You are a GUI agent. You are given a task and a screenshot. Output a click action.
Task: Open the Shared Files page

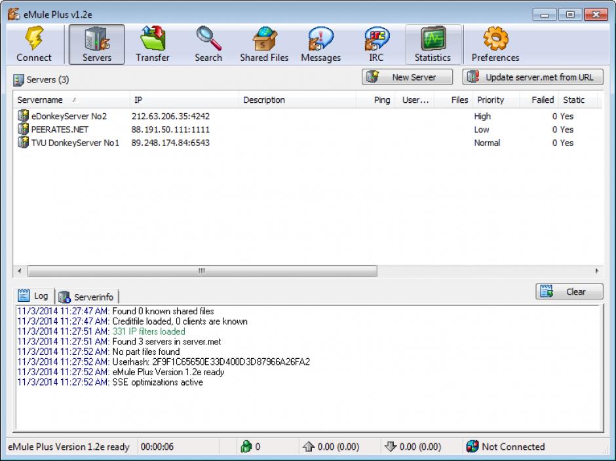pyautogui.click(x=264, y=45)
